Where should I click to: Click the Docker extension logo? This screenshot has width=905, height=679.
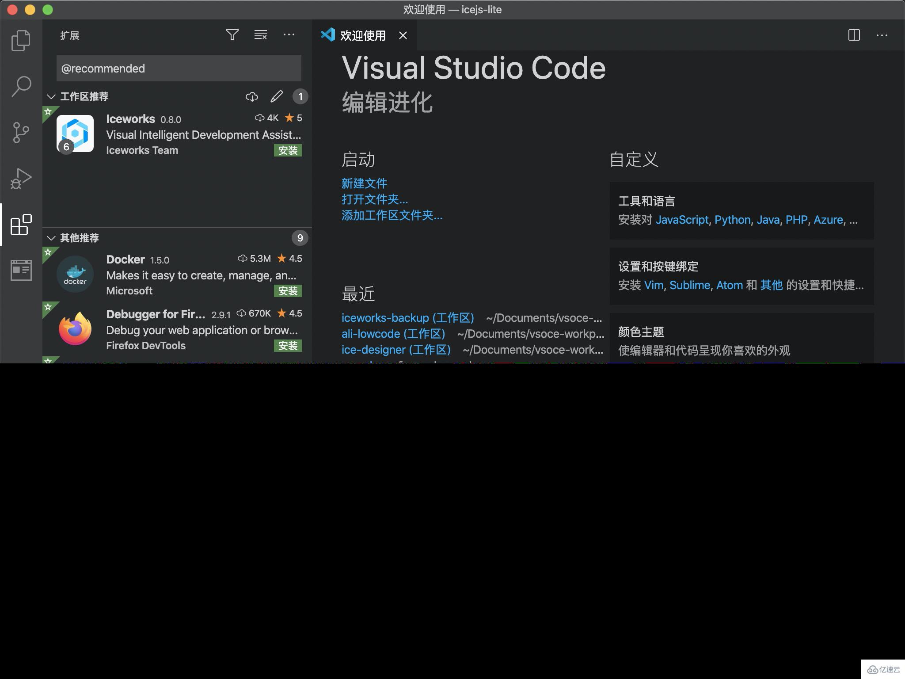75,274
